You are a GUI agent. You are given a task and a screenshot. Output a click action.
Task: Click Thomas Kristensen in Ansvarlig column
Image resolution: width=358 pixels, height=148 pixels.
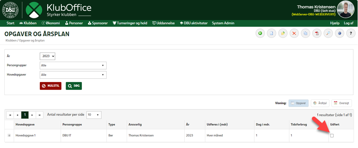coord(141,135)
